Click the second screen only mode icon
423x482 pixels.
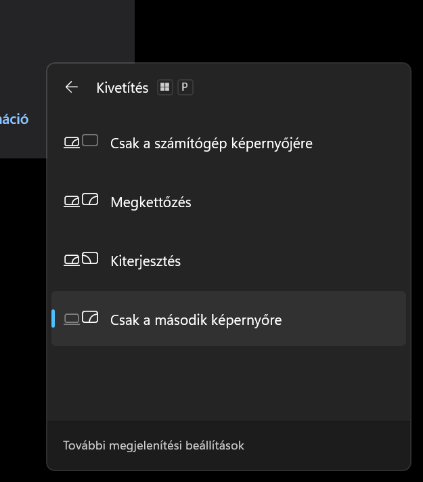[x=81, y=318]
